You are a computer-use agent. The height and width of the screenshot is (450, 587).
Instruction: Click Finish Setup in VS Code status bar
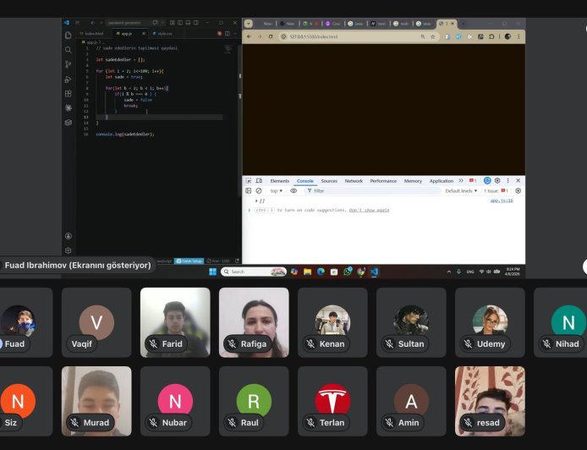pyautogui.click(x=189, y=261)
